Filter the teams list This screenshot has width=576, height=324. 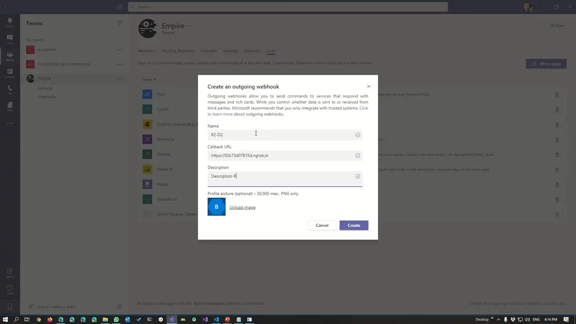(x=120, y=23)
